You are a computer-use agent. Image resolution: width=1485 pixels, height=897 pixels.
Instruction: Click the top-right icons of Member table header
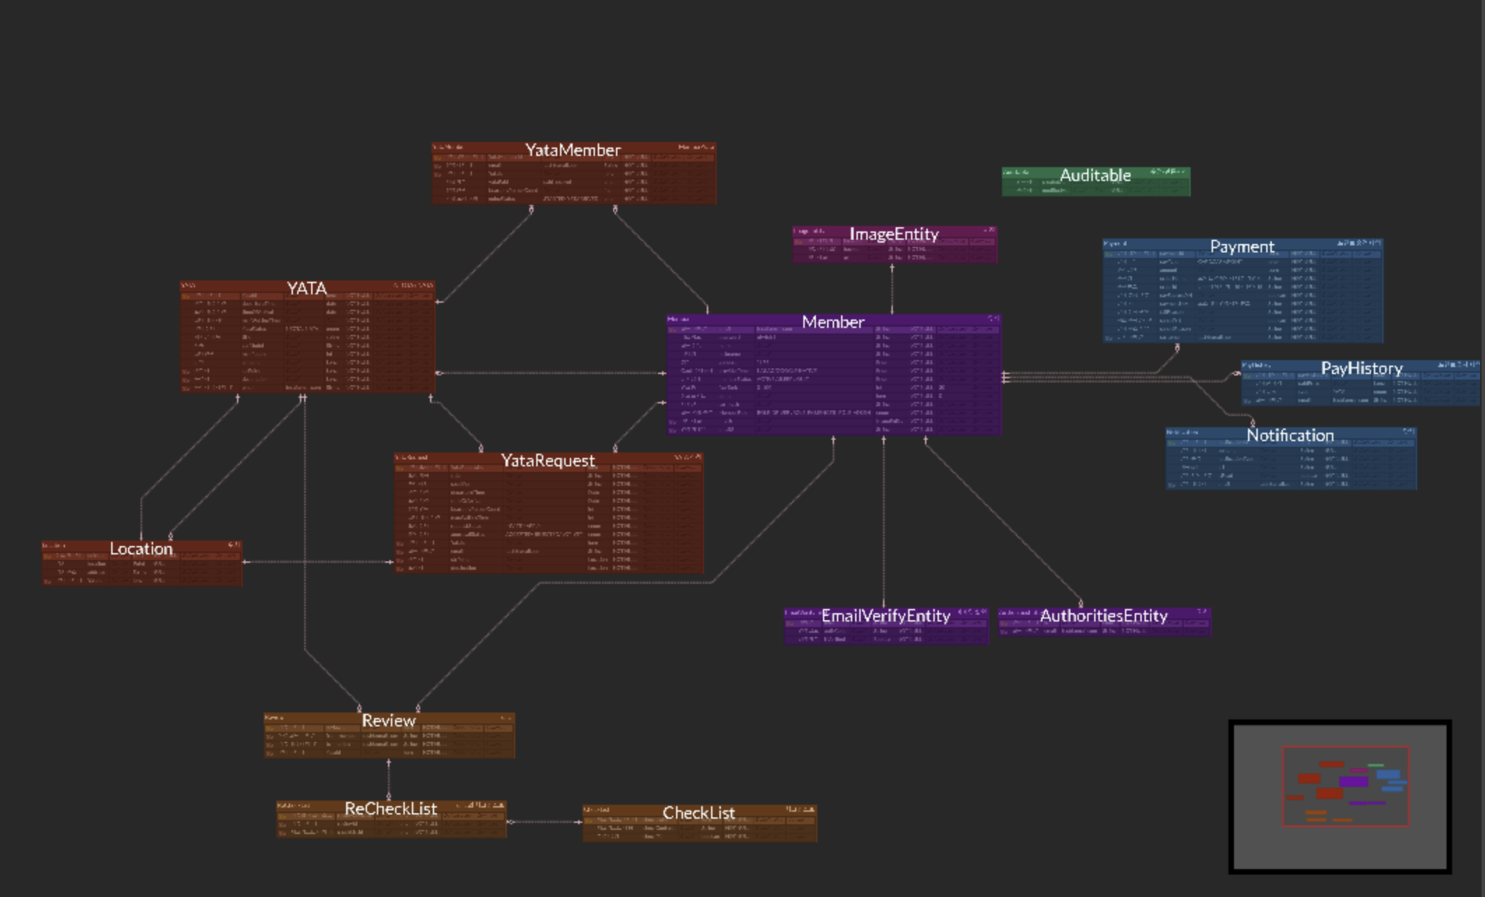click(x=993, y=319)
